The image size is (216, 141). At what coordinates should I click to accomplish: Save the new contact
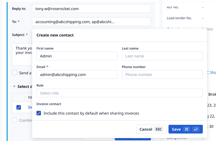coord(186,129)
